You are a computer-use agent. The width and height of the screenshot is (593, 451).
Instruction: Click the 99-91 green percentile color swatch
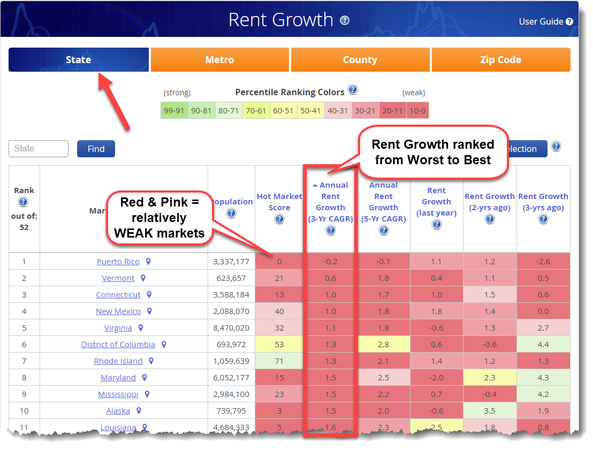tap(174, 111)
